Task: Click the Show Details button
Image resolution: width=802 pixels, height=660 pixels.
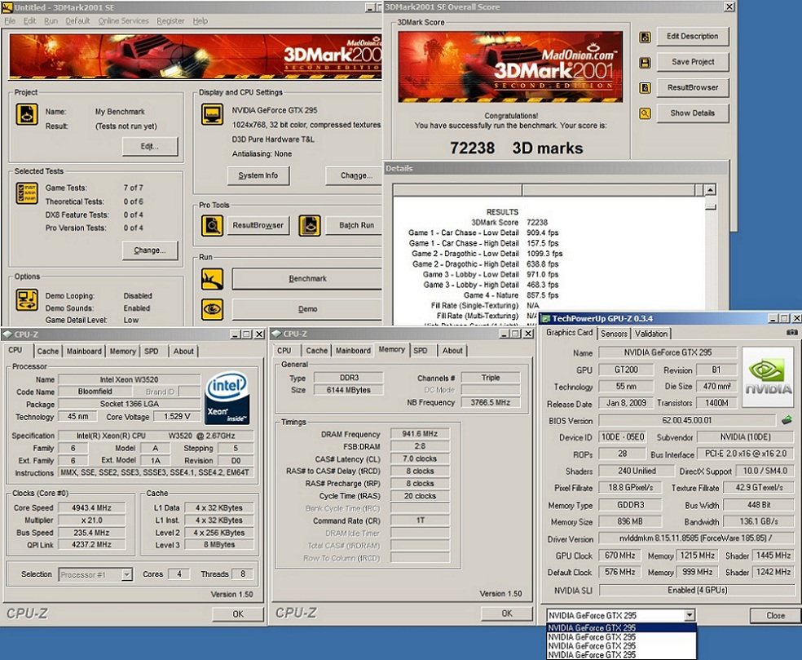Action: tap(693, 113)
